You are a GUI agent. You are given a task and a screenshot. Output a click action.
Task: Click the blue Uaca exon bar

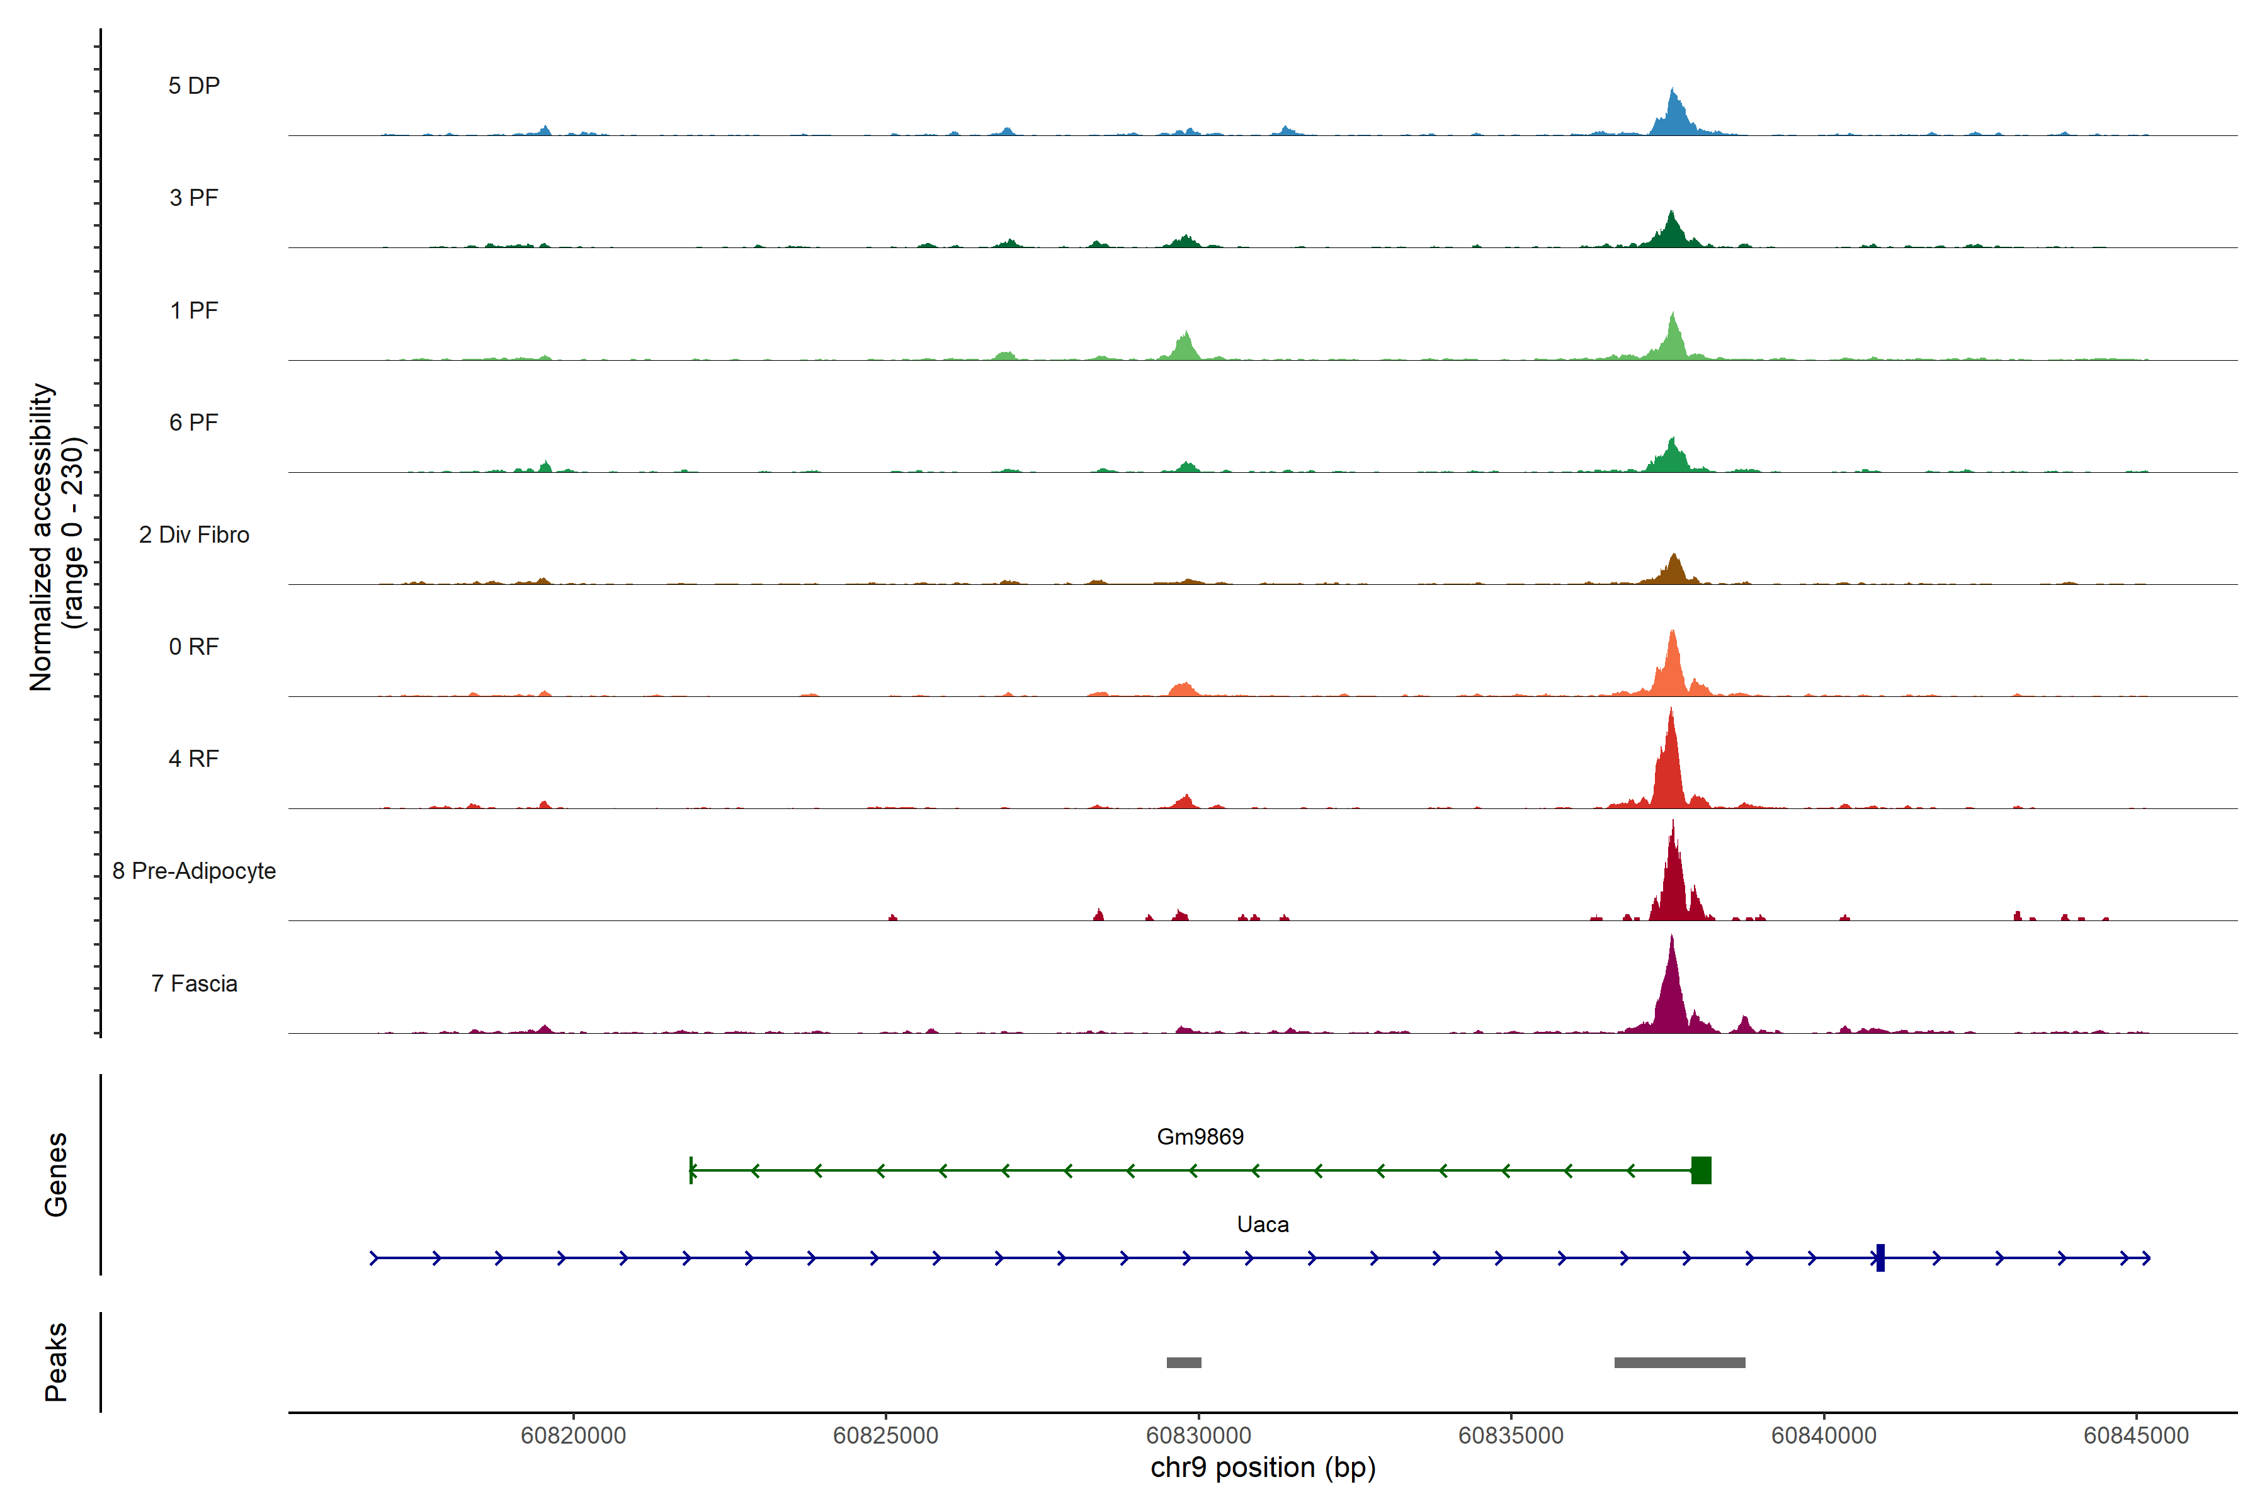[x=1880, y=1257]
